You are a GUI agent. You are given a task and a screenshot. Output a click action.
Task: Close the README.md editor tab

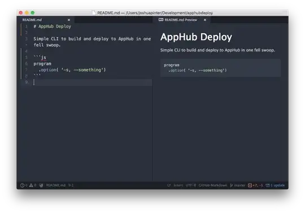click(x=69, y=20)
